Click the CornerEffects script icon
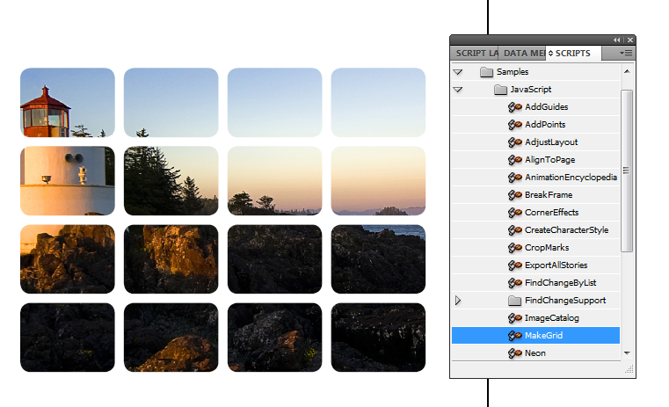The height and width of the screenshot is (407, 669). coord(515,213)
